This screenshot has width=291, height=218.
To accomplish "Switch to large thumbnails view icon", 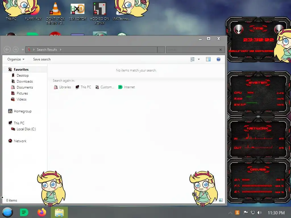I will pyautogui.click(x=221, y=200).
